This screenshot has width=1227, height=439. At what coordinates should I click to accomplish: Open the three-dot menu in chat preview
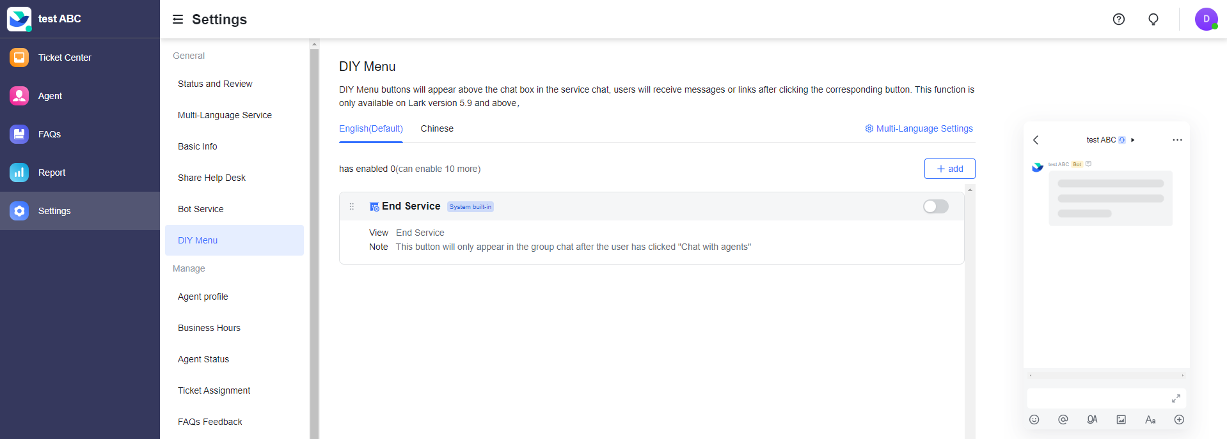[1177, 140]
